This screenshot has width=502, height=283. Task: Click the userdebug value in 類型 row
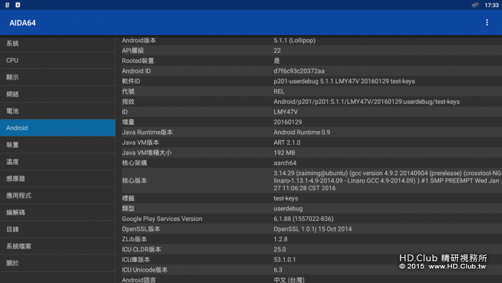pyautogui.click(x=288, y=209)
